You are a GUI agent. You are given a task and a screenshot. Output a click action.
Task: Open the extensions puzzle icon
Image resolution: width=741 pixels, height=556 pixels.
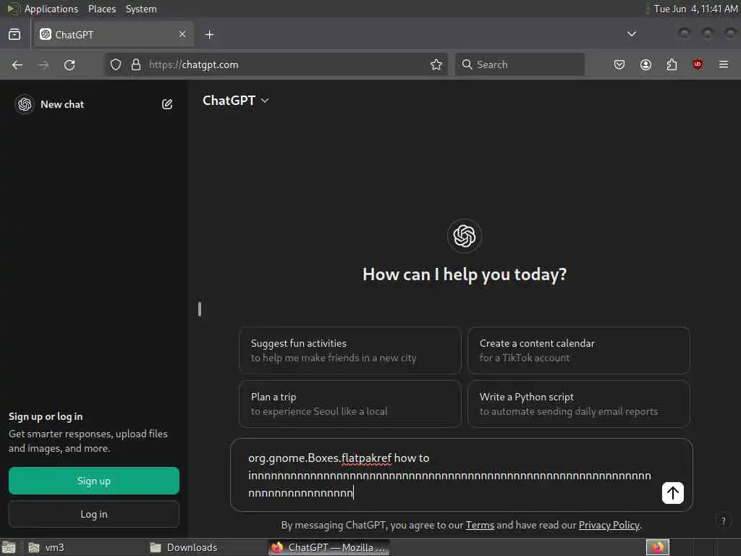[x=672, y=64]
